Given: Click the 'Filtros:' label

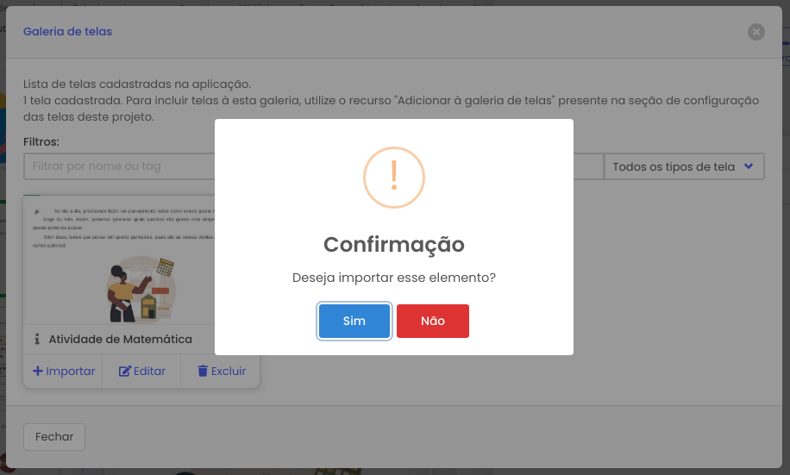Looking at the screenshot, I should click(x=41, y=142).
